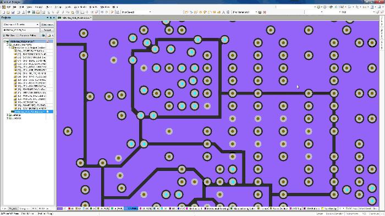This screenshot has width=385, height=216.
Task: Switch to the PCB panel tab
Action: (34, 209)
